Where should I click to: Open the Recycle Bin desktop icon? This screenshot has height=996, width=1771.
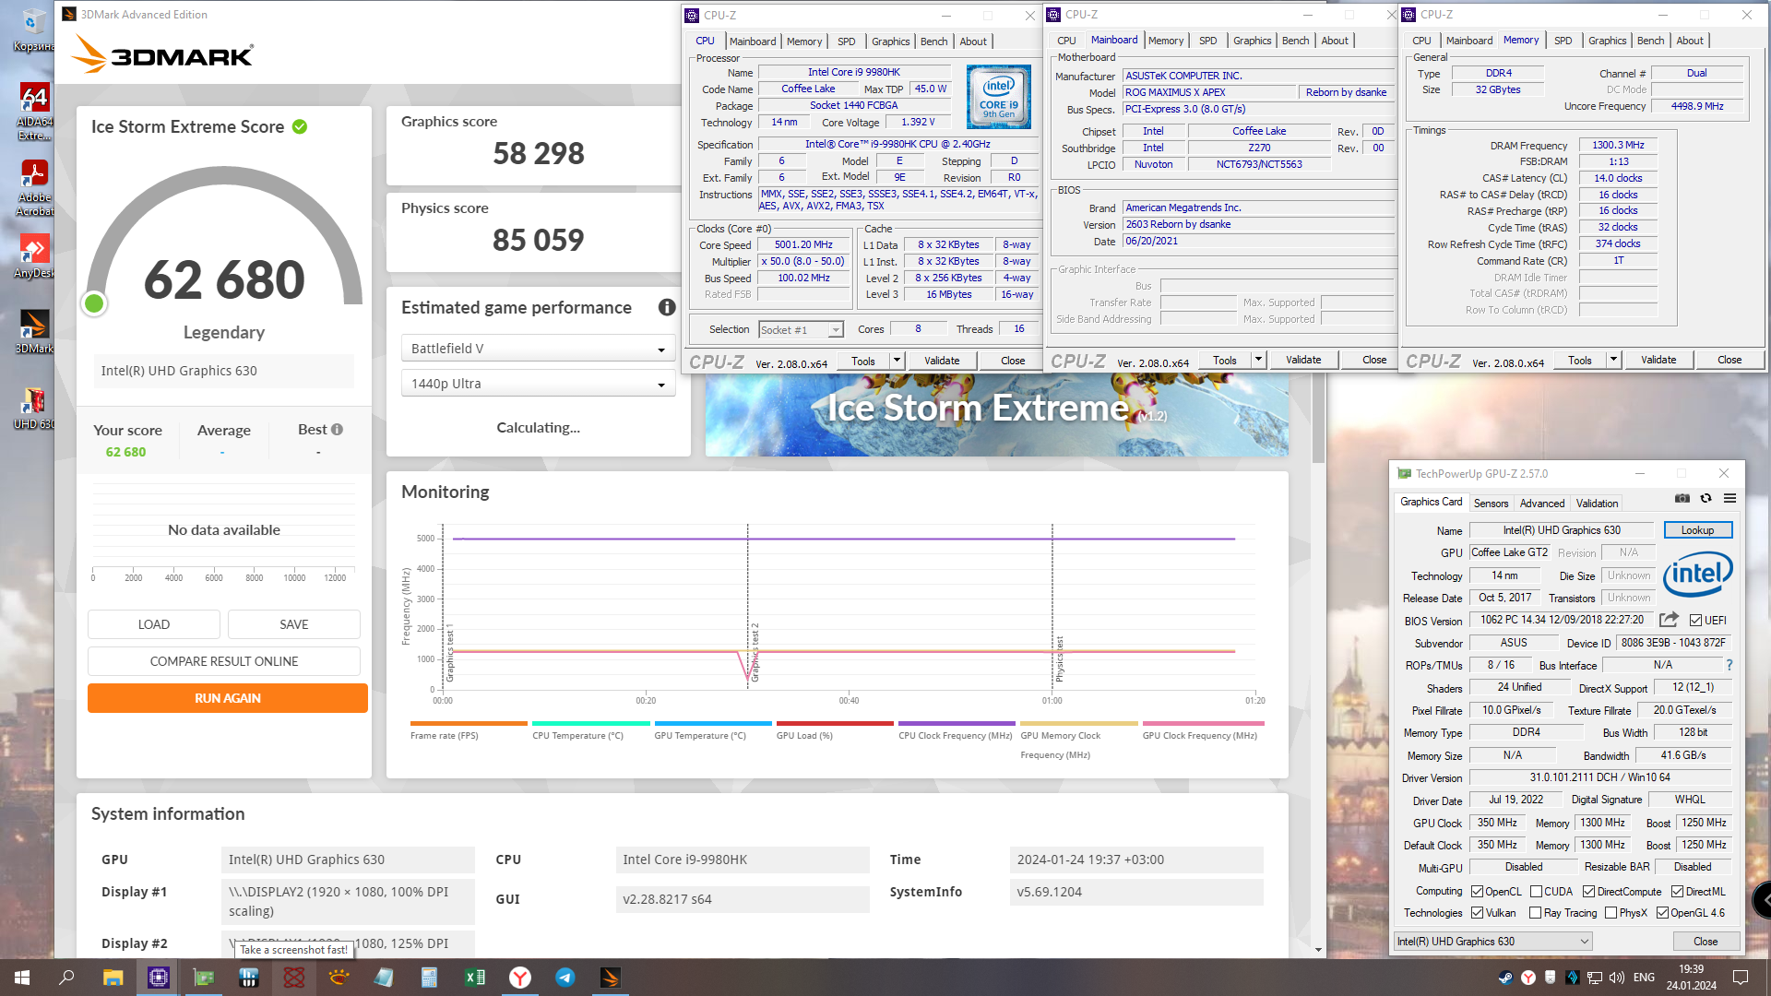click(34, 30)
